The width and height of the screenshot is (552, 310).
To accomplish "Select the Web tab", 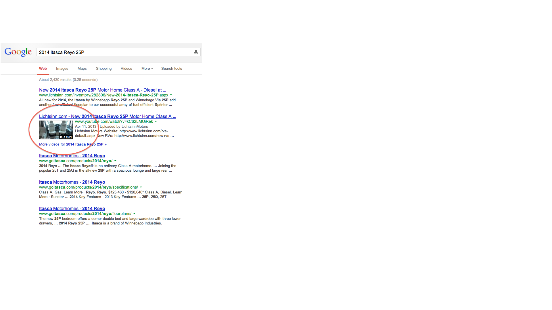I will (43, 69).
